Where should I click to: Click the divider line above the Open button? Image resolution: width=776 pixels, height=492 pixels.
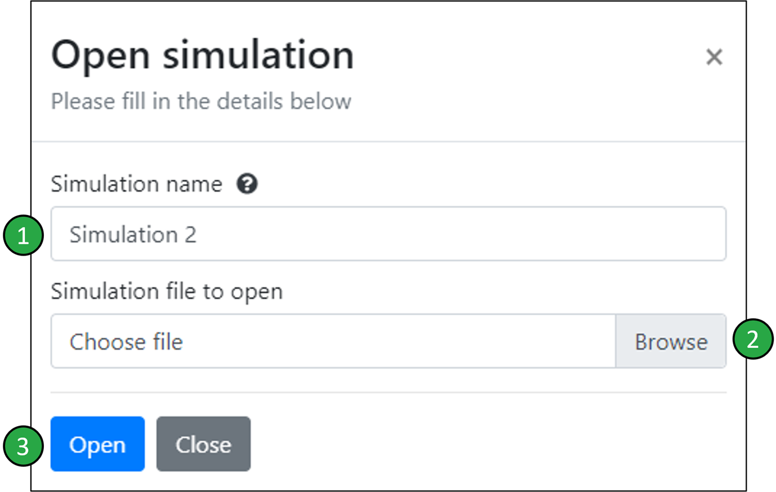389,392
